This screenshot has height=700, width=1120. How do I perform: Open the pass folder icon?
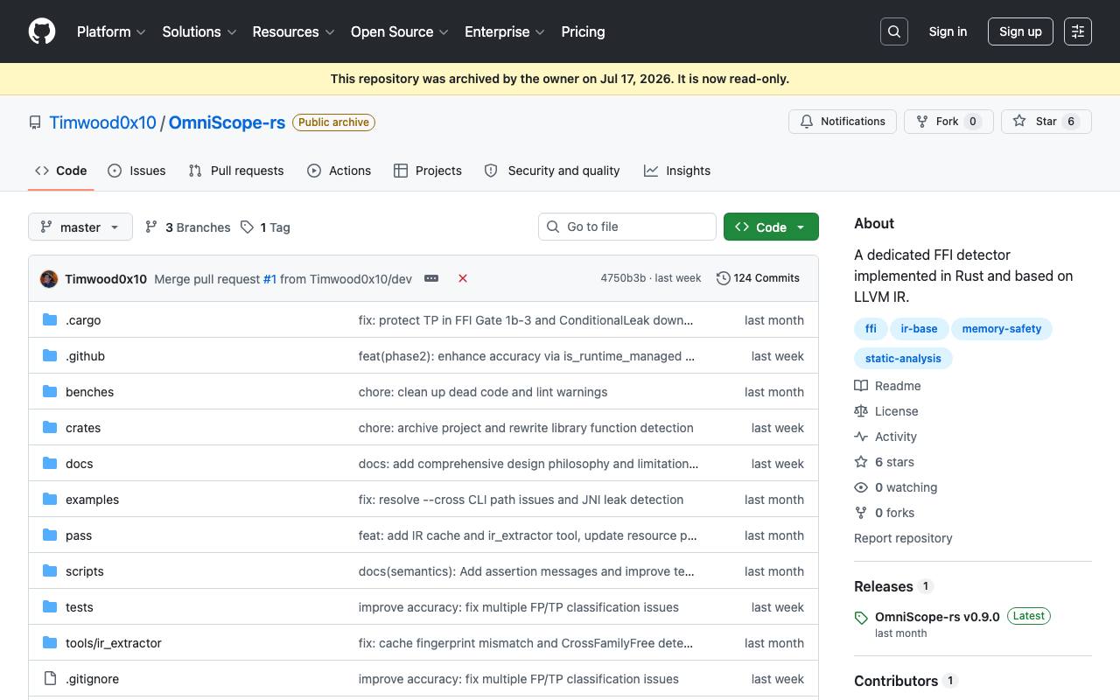(50, 535)
